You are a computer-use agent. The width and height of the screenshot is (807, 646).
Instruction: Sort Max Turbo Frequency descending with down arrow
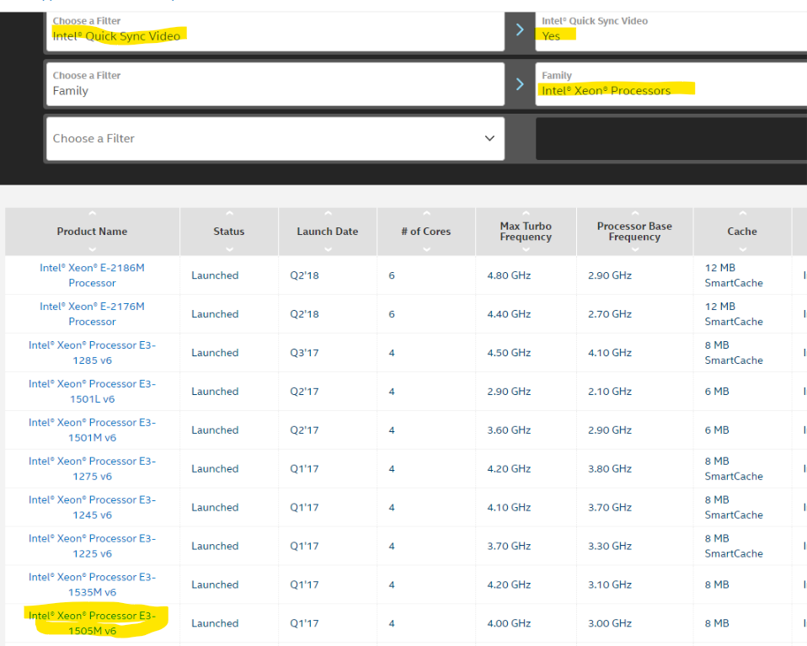(x=526, y=249)
